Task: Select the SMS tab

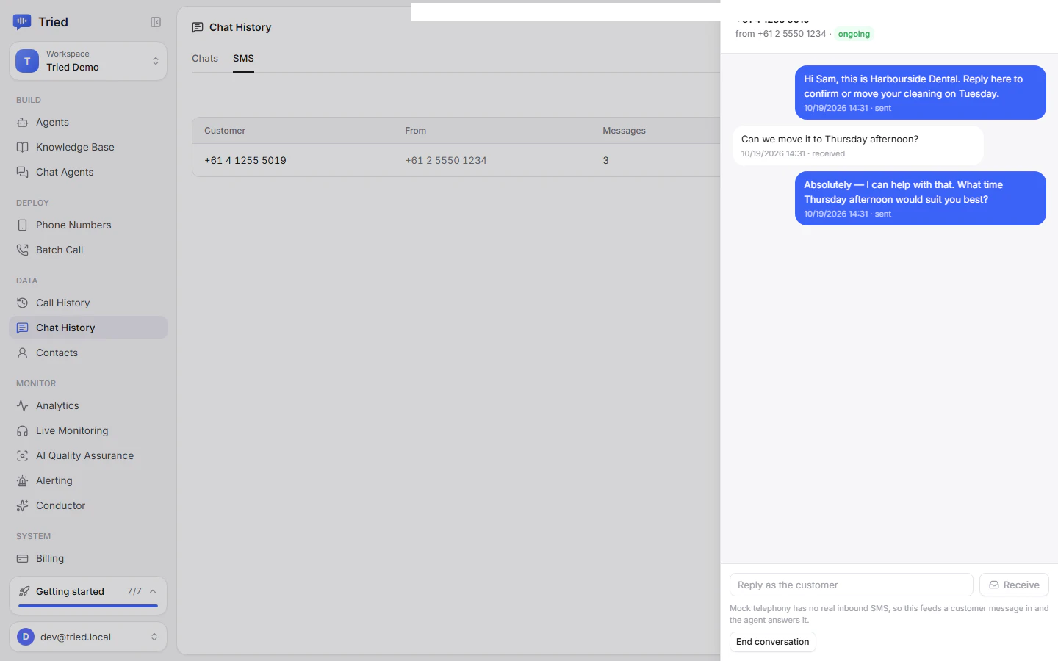Action: (x=243, y=58)
